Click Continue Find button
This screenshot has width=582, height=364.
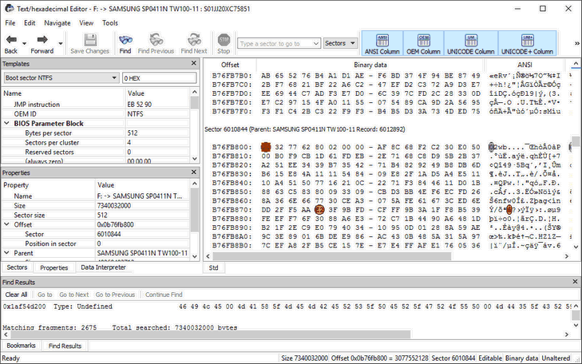coord(164,295)
